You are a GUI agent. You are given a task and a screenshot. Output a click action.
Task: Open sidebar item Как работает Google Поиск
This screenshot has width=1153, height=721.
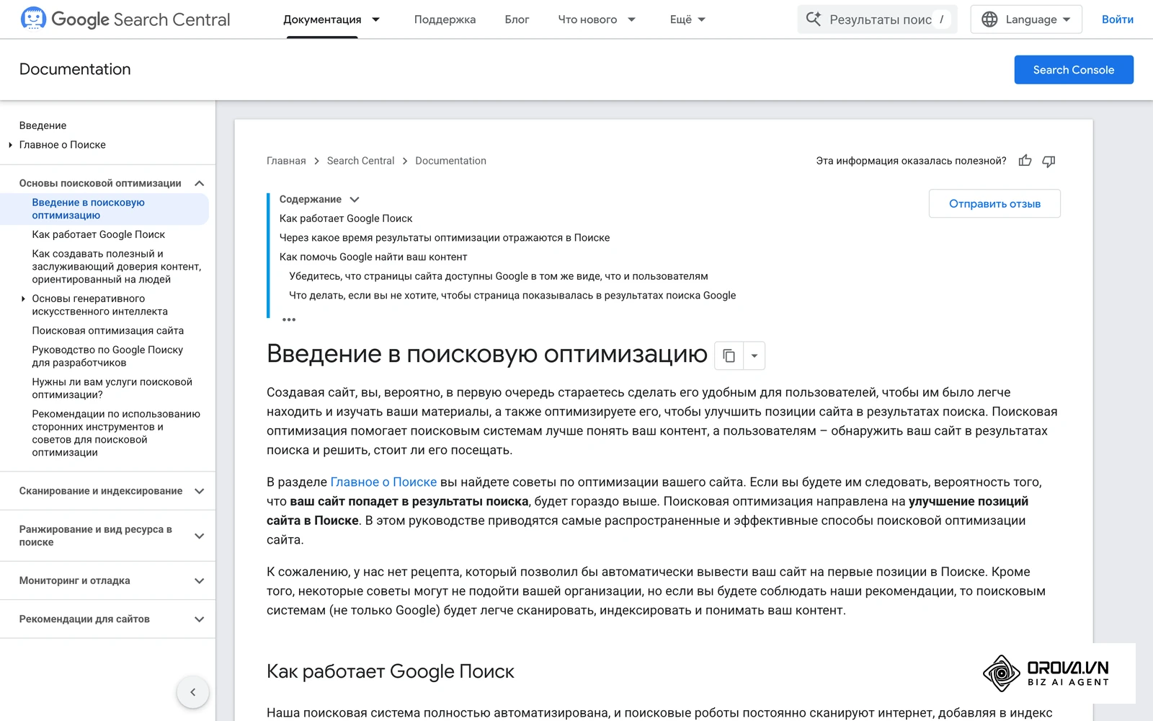point(98,234)
